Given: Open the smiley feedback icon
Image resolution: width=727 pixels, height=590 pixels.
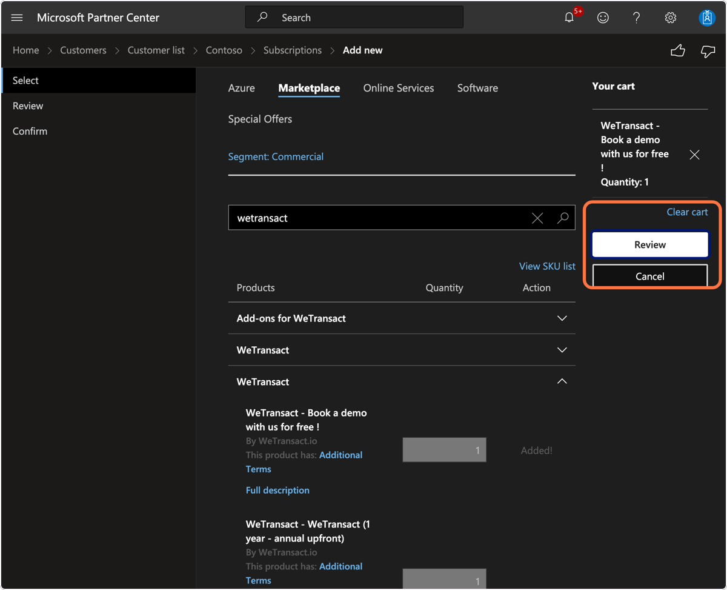Looking at the screenshot, I should tap(603, 18).
